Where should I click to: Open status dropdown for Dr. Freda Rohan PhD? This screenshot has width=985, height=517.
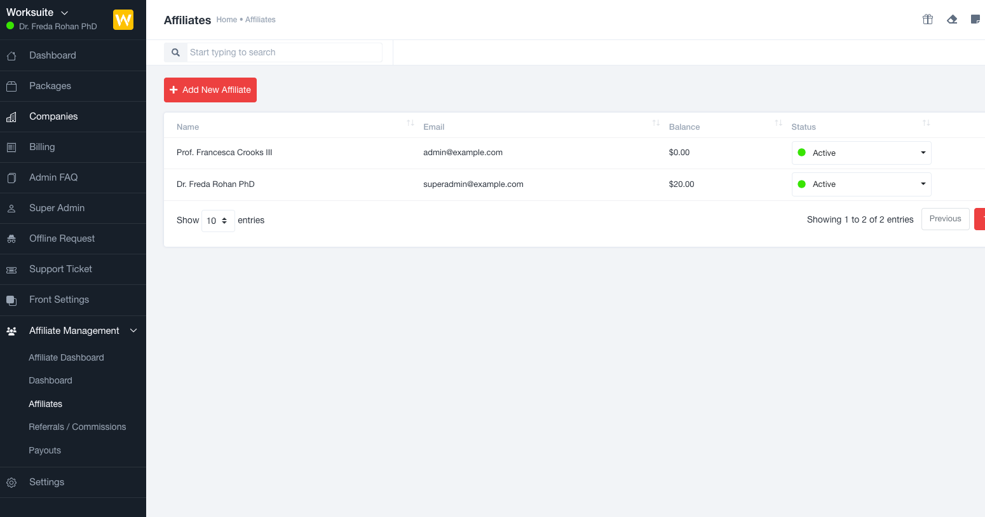tap(861, 184)
